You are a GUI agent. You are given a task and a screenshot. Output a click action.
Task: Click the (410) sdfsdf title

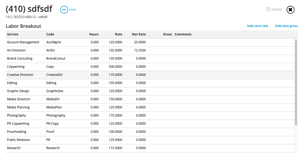pos(29,9)
